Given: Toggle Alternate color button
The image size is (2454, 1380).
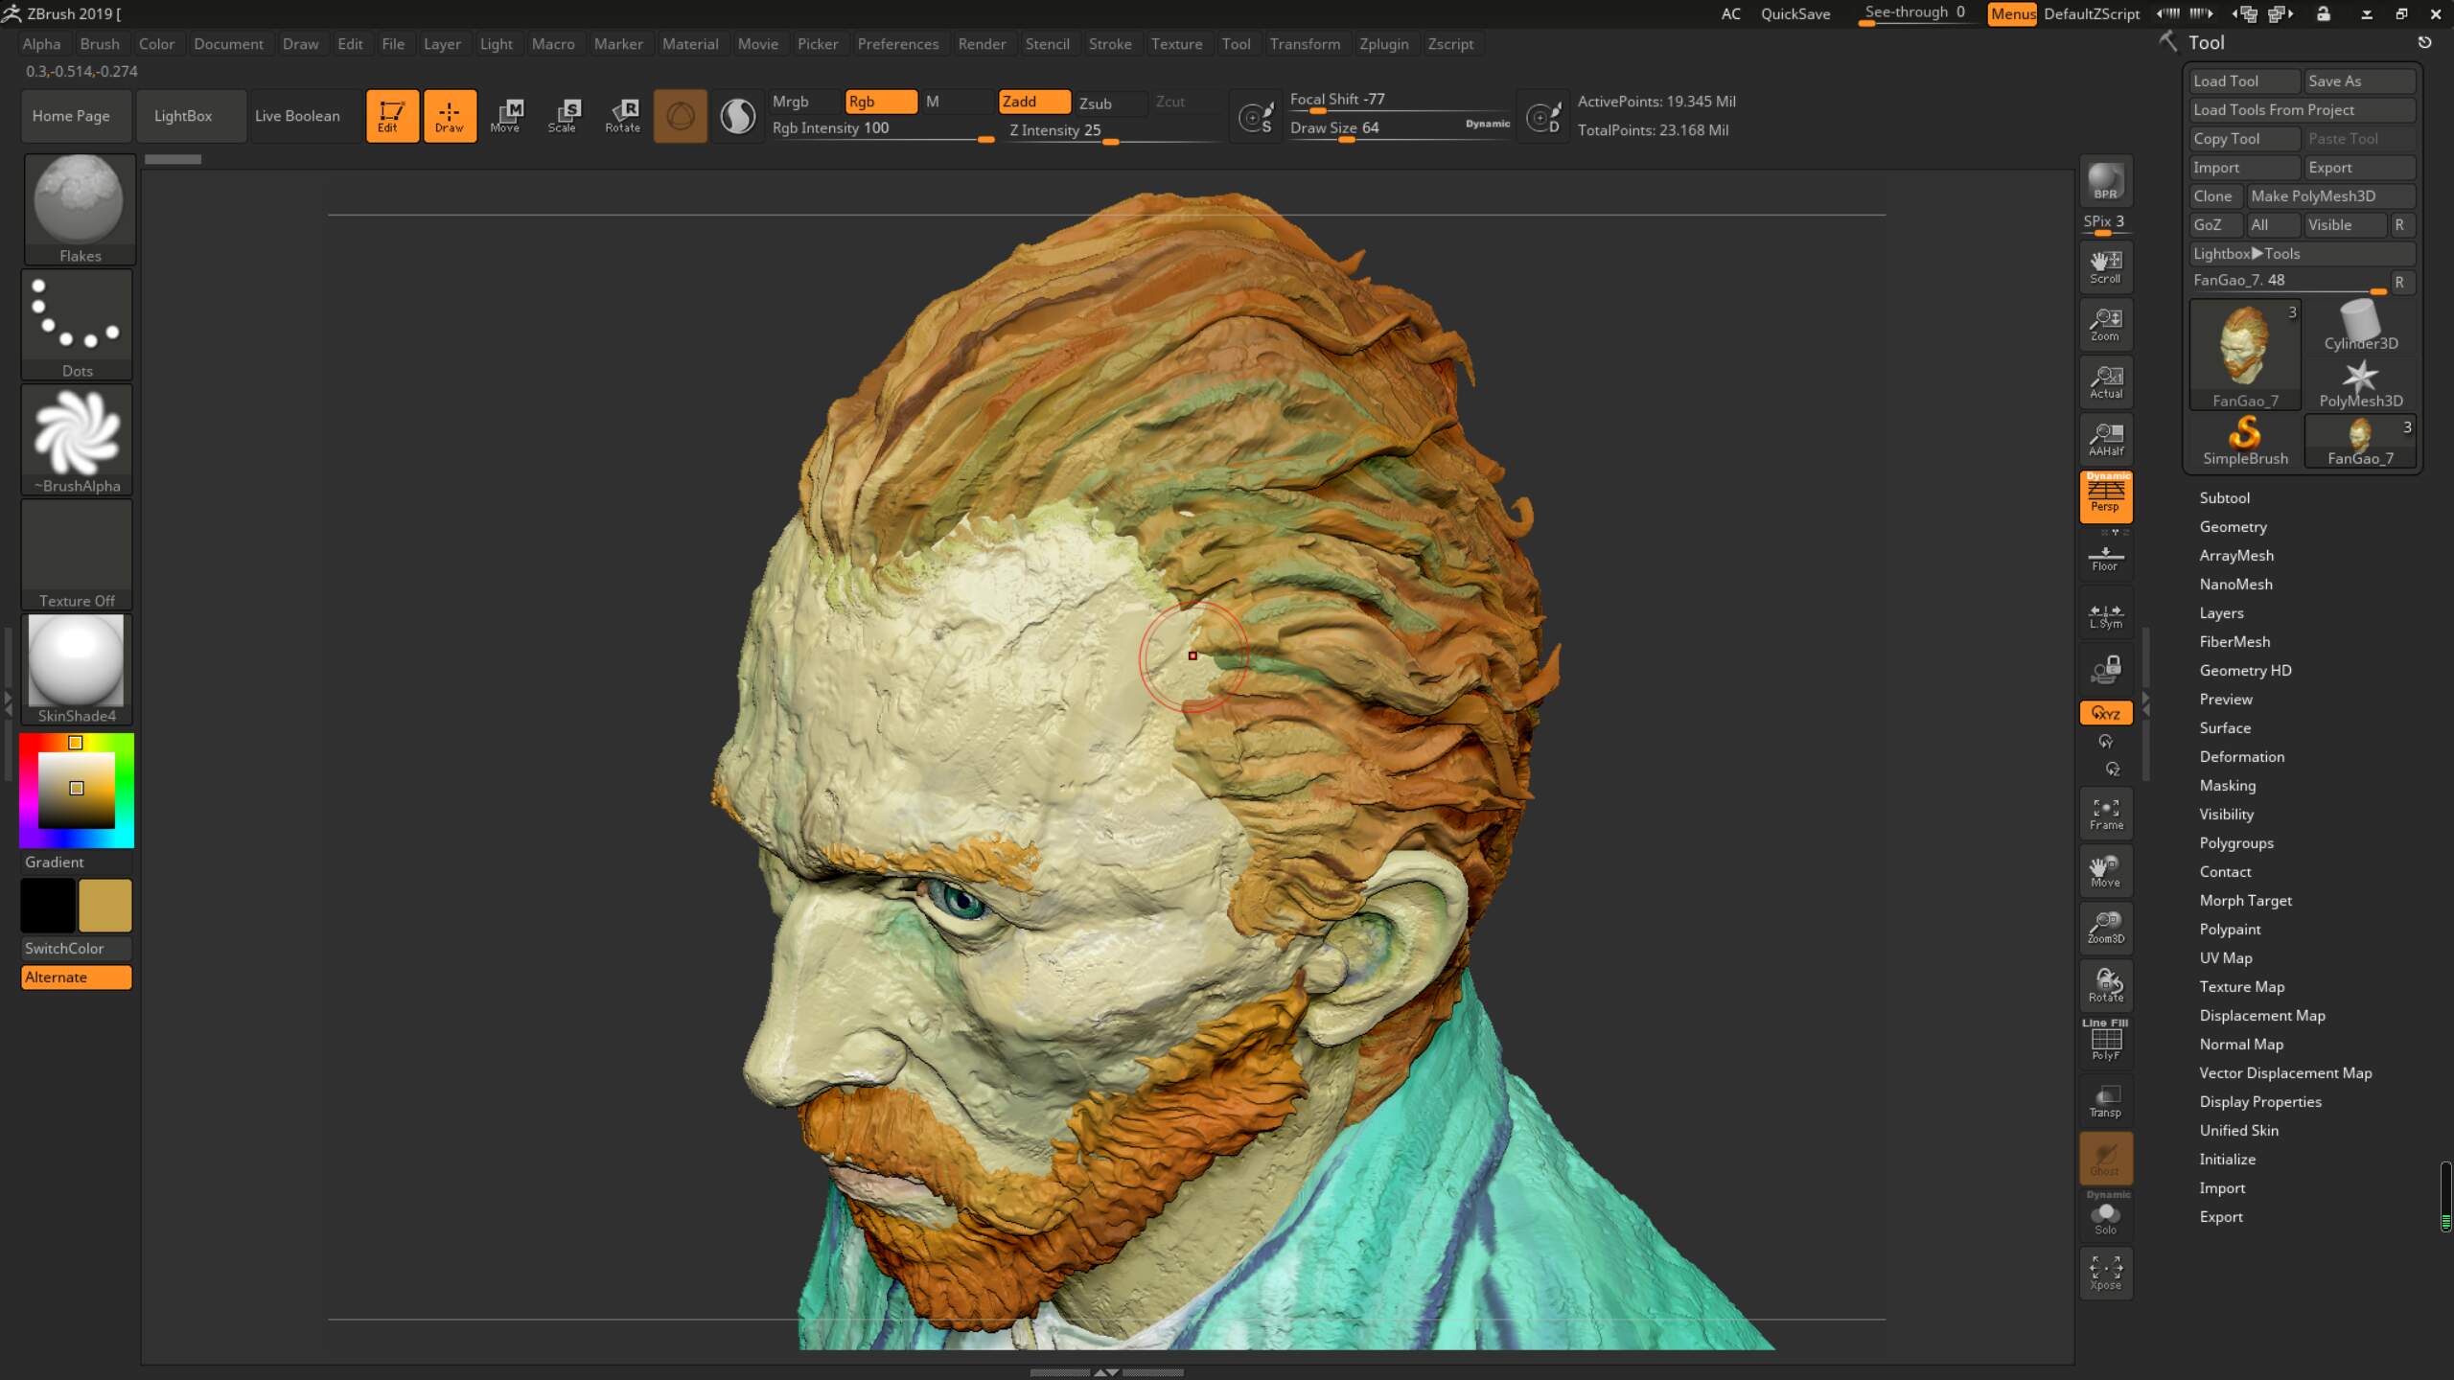Looking at the screenshot, I should pos(77,977).
